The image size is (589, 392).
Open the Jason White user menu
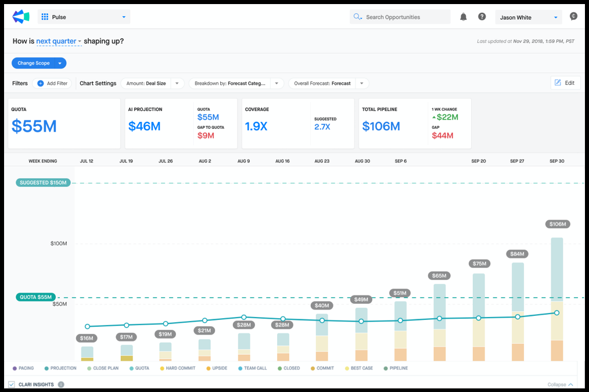(x=528, y=17)
